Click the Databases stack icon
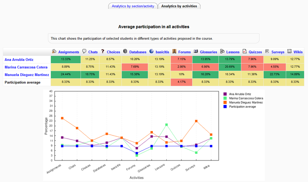 (x=125, y=52)
